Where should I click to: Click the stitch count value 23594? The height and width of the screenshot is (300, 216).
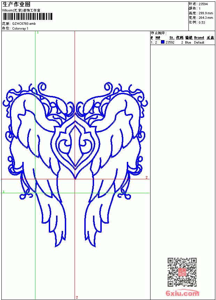pyautogui.click(x=203, y=4)
